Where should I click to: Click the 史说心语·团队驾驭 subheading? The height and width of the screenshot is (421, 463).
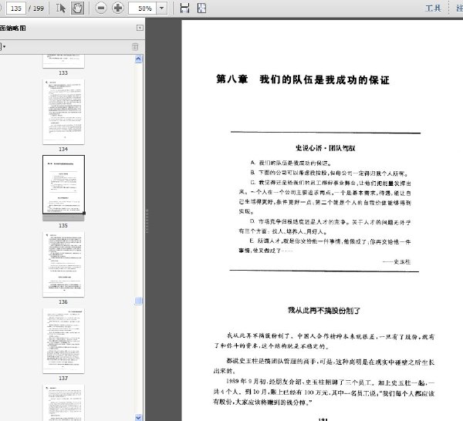tap(325, 148)
